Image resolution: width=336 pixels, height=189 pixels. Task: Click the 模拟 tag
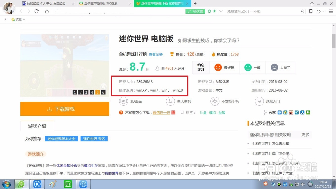[x=212, y=113]
